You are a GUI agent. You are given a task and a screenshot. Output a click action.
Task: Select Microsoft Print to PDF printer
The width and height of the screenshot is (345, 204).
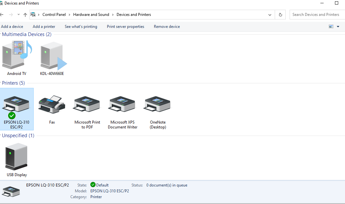(x=87, y=109)
